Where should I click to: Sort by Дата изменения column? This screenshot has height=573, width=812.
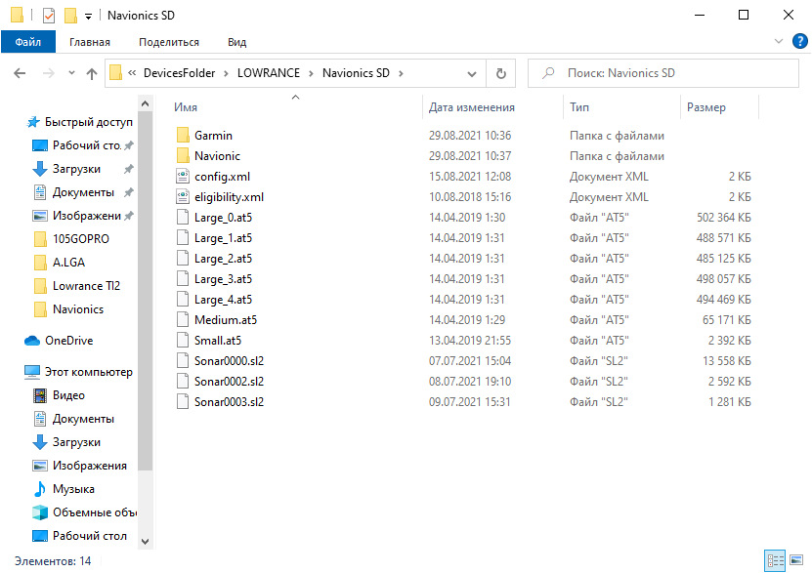tap(471, 107)
